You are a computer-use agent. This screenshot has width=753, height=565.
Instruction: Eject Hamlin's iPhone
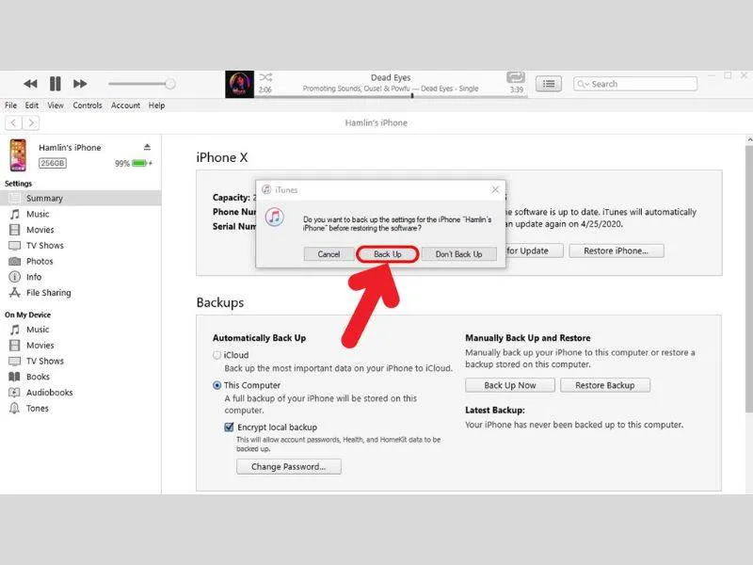pyautogui.click(x=147, y=147)
